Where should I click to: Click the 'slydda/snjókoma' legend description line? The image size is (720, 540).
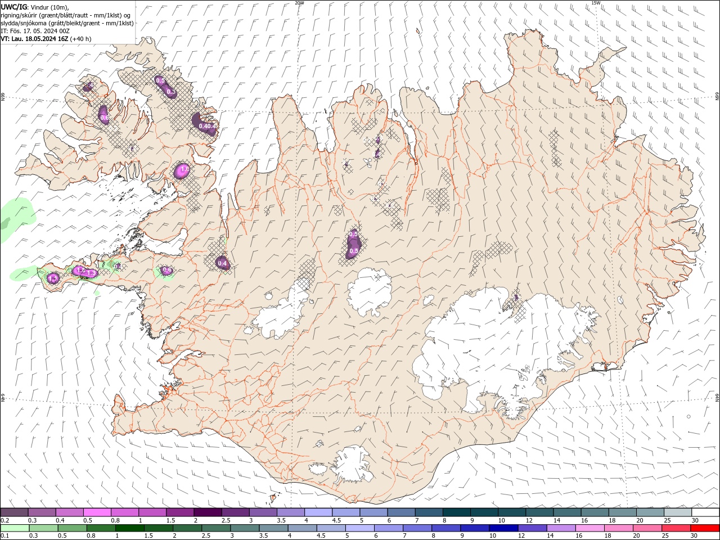pyautogui.click(x=67, y=23)
